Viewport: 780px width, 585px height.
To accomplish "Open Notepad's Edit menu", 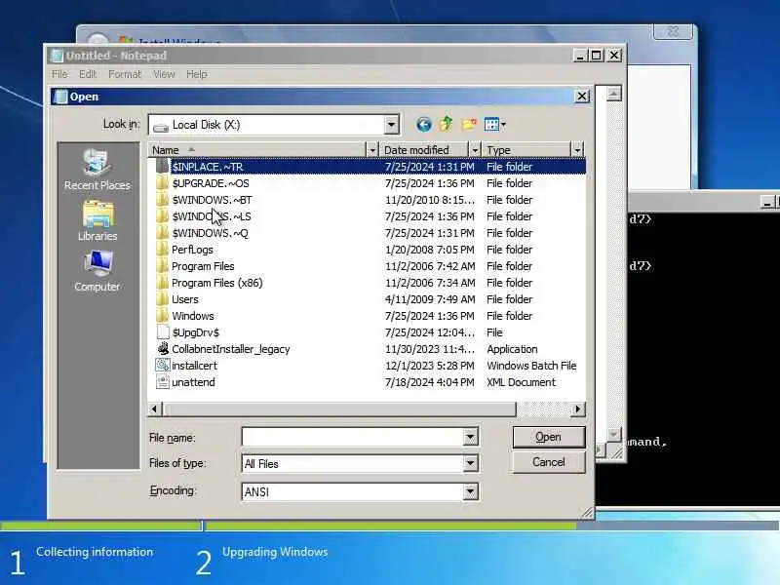I will [88, 74].
